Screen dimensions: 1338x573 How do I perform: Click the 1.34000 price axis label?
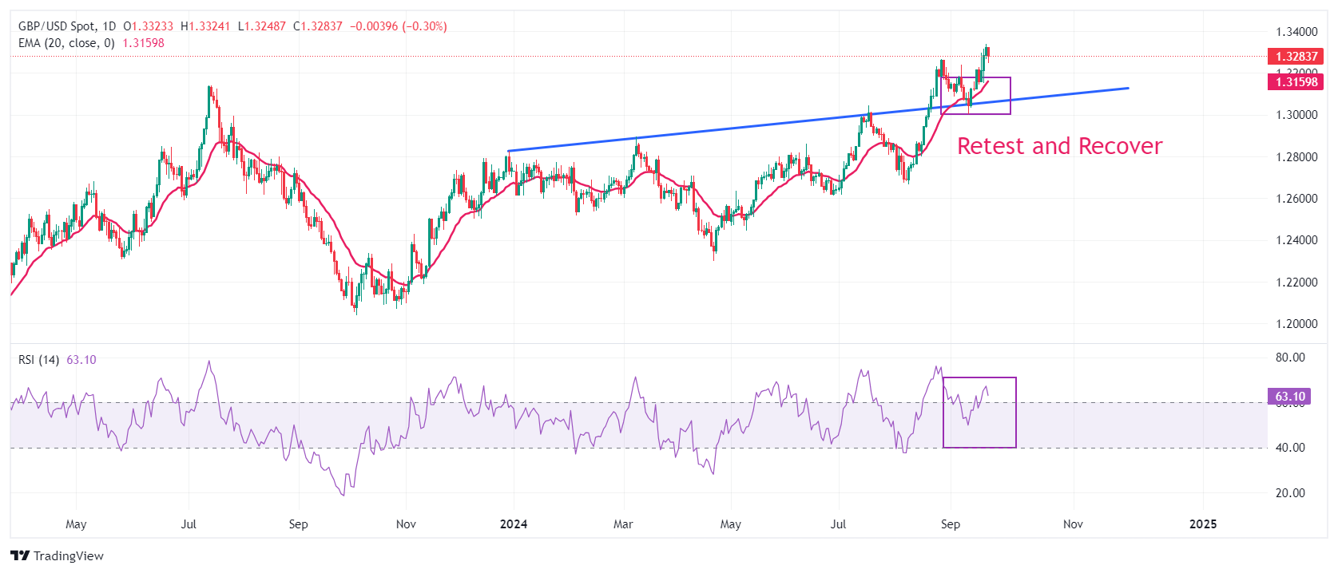[1296, 32]
